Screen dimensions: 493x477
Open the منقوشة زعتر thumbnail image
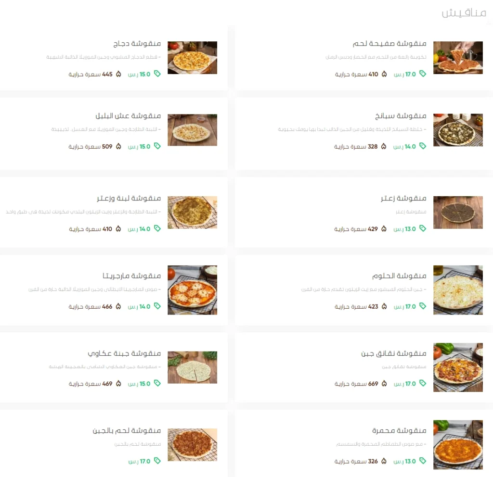tap(458, 212)
